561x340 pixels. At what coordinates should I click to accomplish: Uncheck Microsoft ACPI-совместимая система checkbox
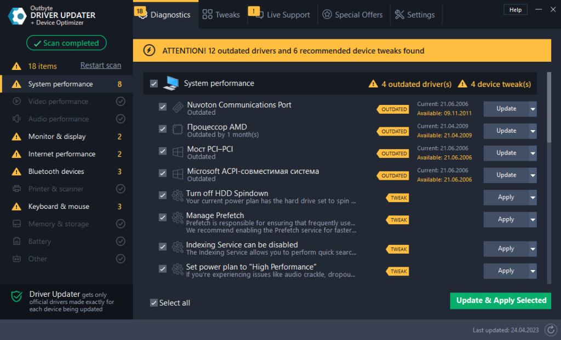click(x=163, y=173)
